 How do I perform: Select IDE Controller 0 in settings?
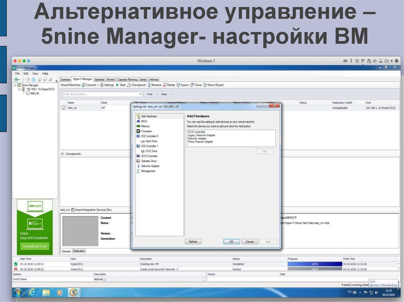[147, 136]
